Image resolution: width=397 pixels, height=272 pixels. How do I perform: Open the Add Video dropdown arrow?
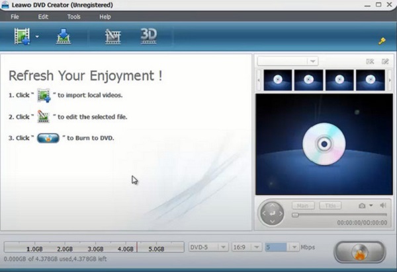(x=37, y=36)
